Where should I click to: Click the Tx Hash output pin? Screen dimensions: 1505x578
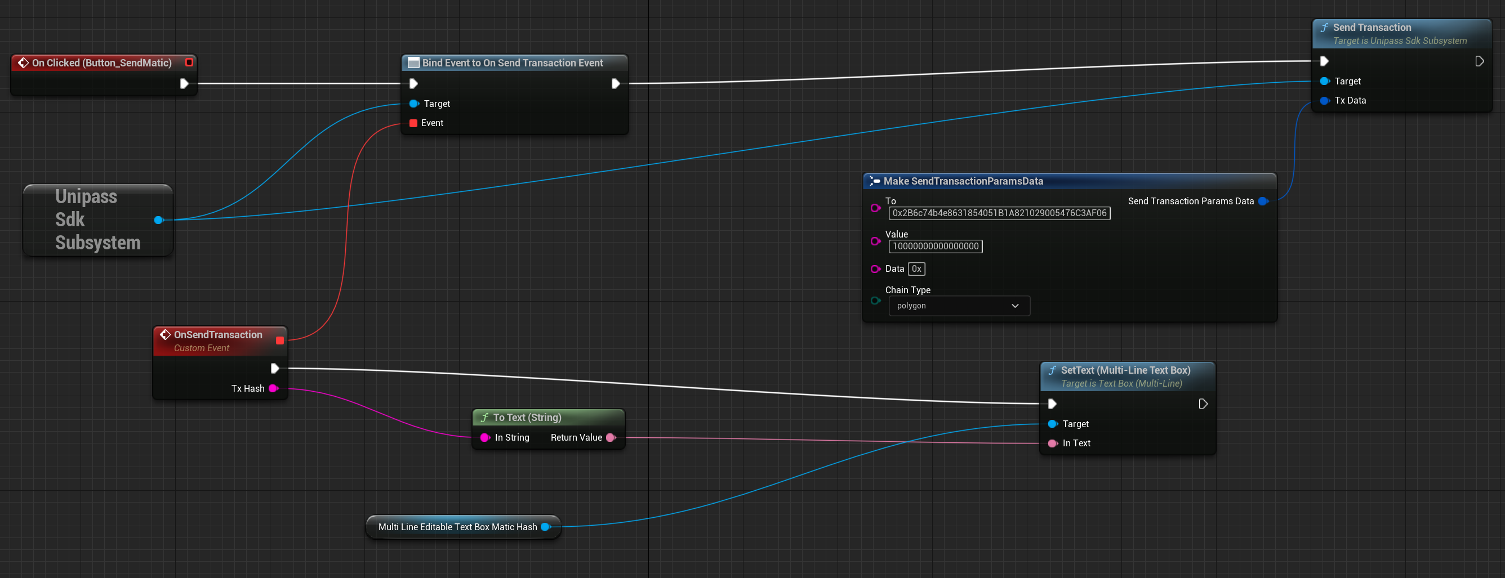273,388
